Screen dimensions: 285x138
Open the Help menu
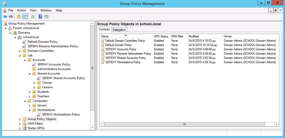tap(59, 10)
